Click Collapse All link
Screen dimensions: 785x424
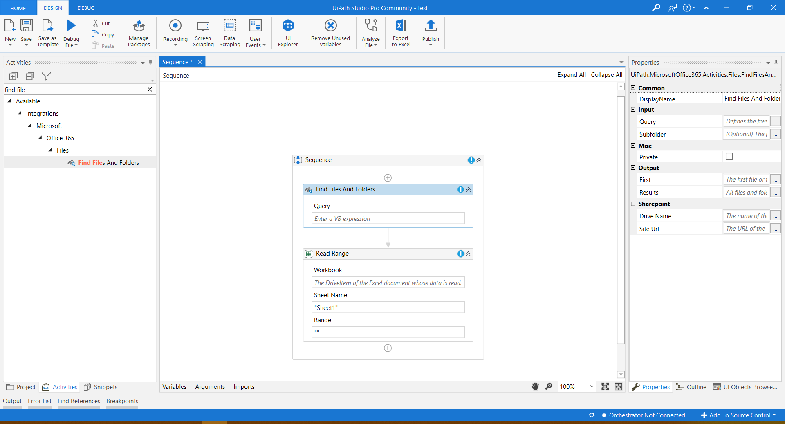[607, 75]
